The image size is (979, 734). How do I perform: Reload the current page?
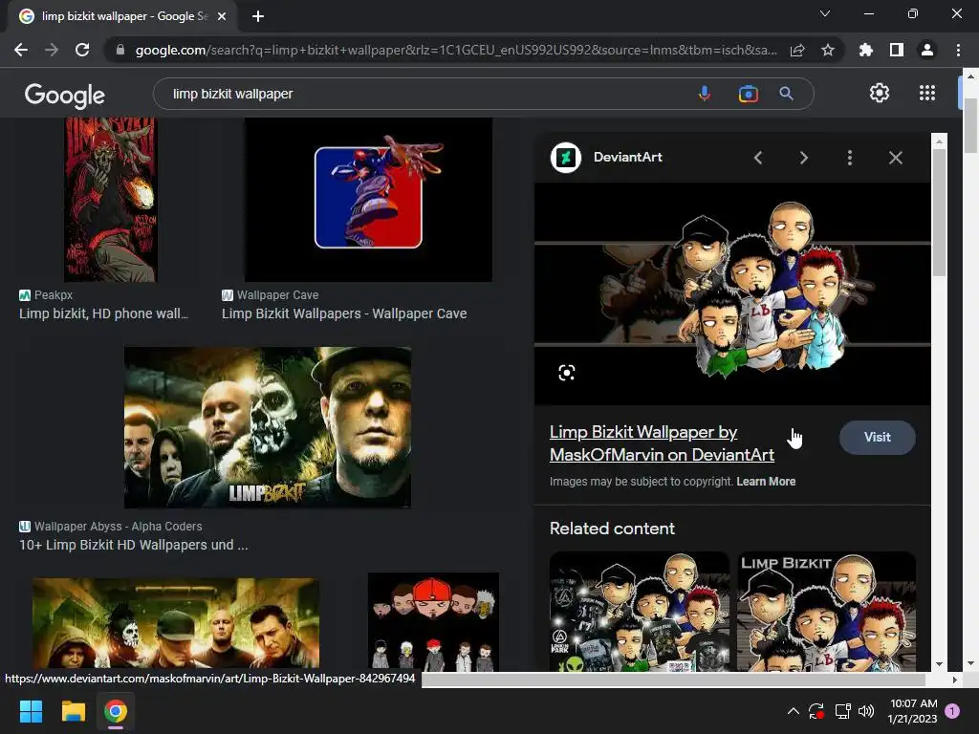click(82, 50)
